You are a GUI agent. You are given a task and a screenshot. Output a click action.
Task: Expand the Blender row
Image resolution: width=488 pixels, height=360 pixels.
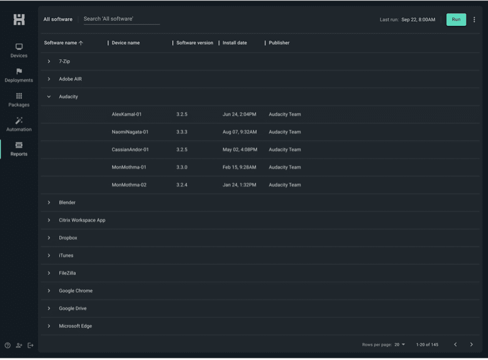pos(49,202)
